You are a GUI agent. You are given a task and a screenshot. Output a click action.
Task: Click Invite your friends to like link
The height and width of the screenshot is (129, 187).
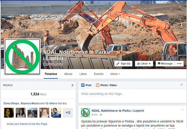pyautogui.click(x=27, y=124)
